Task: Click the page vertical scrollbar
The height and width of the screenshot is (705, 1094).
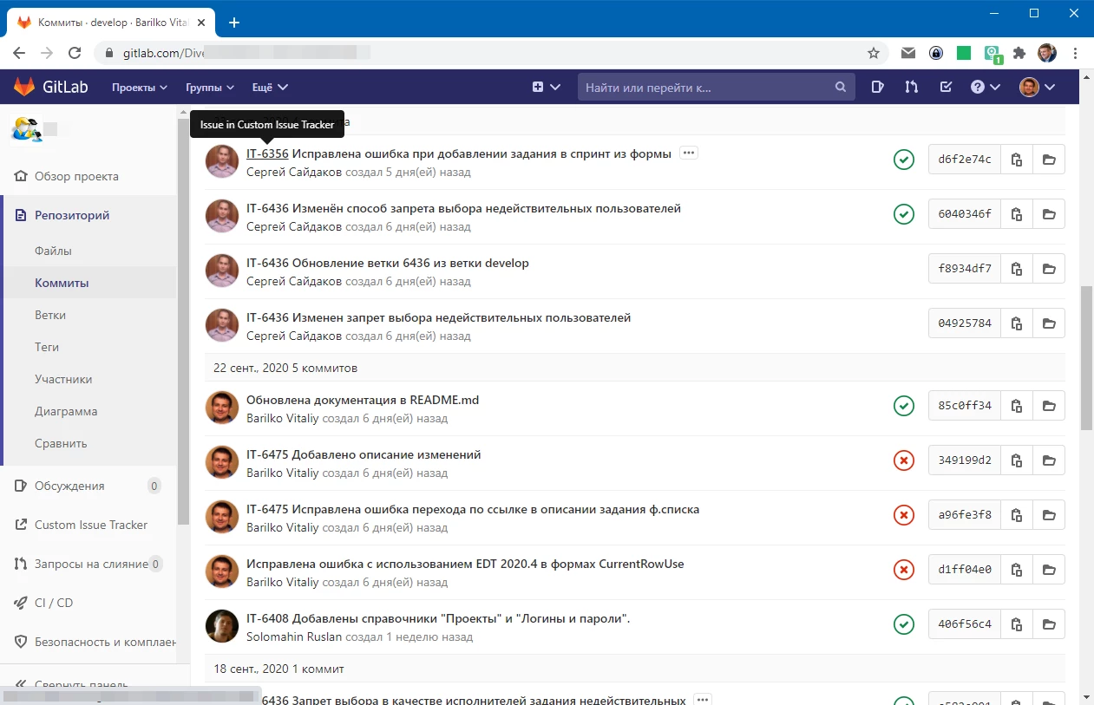Action: pos(1086,358)
